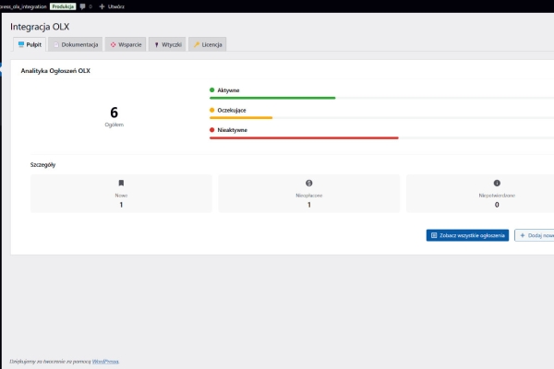This screenshot has width=554, height=369.
Task: Click the info icon in Niepotwierdzone card
Action: pos(497,183)
